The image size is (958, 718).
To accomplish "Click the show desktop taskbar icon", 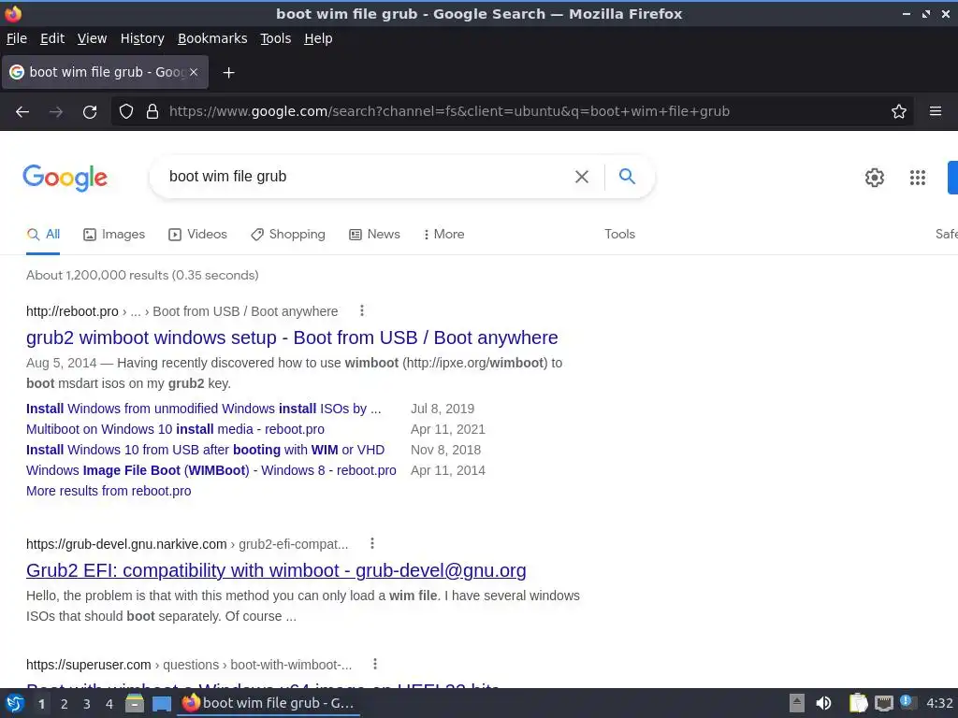I will 161,703.
